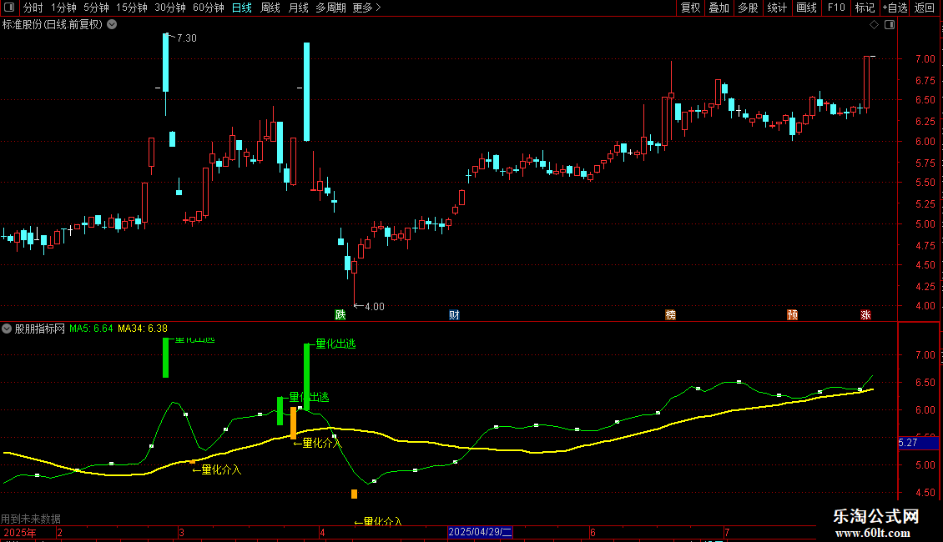This screenshot has height=542, width=943.
Task: Switch to the 30分钟 period
Action: click(170, 8)
